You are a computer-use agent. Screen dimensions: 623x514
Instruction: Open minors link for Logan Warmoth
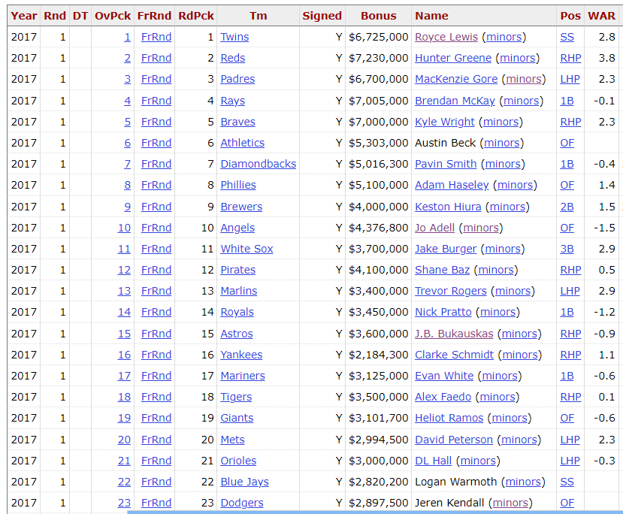(x=523, y=482)
